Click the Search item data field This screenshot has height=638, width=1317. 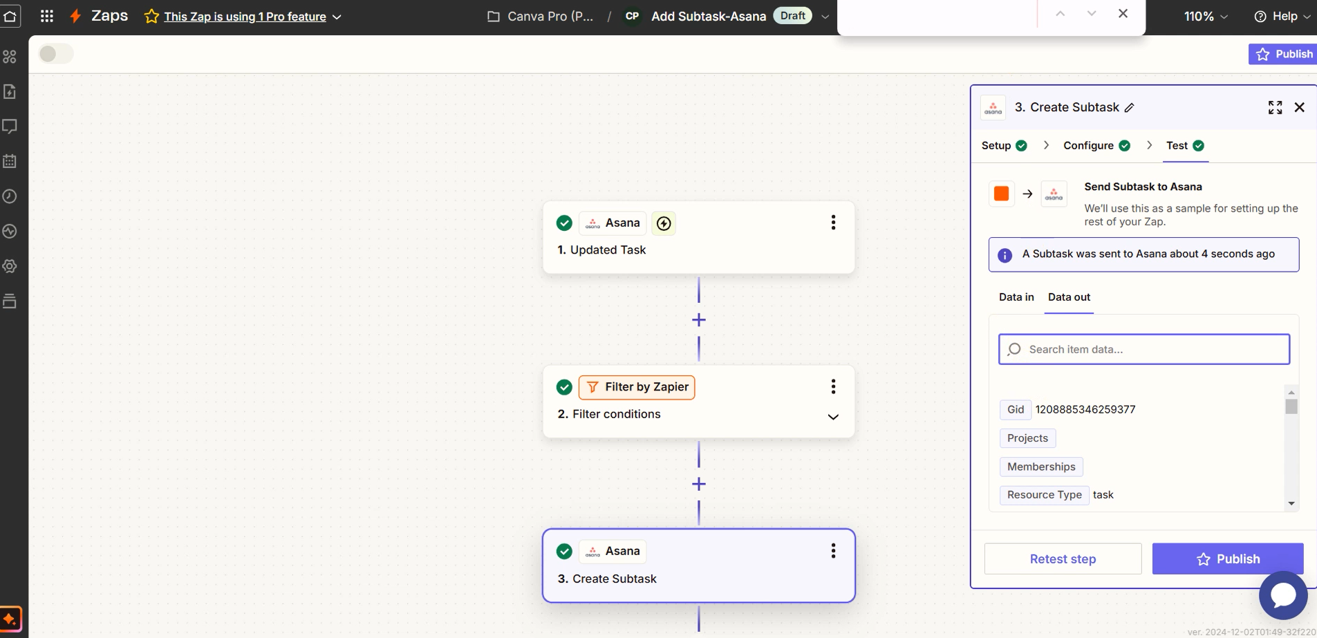click(x=1144, y=350)
